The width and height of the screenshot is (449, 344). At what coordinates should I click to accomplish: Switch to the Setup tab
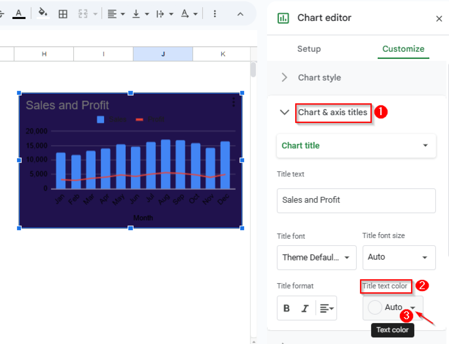click(x=309, y=49)
